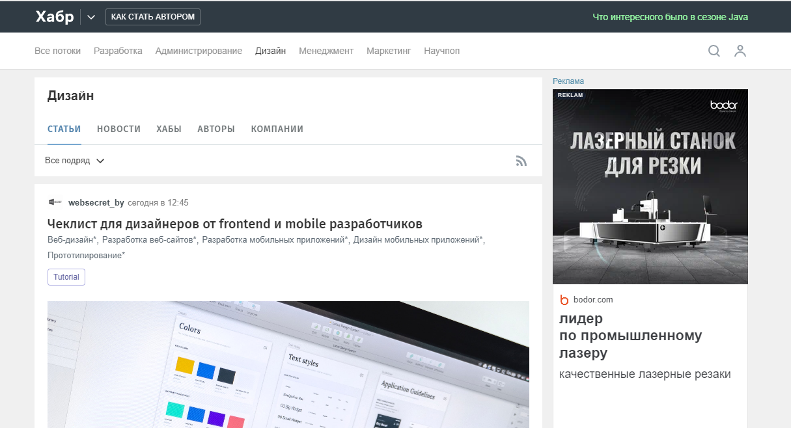Open the Чеклист для дизайнеров article title

[x=235, y=224]
